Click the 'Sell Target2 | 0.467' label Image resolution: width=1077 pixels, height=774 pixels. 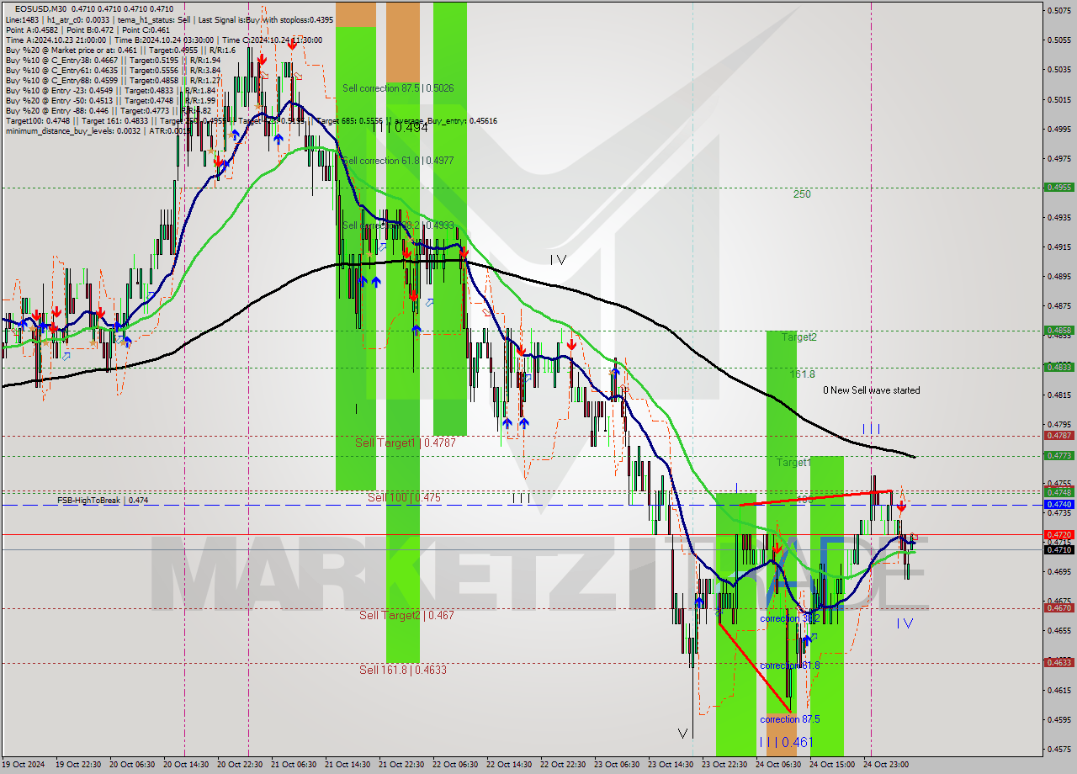[x=406, y=615]
